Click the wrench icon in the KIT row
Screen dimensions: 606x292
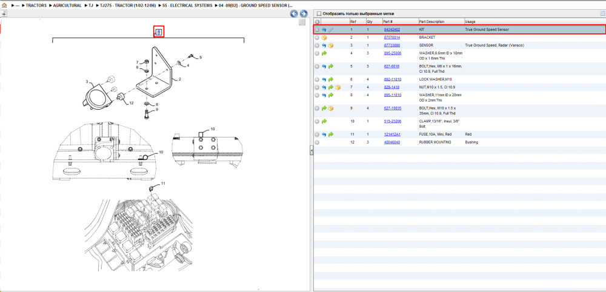tap(330, 29)
